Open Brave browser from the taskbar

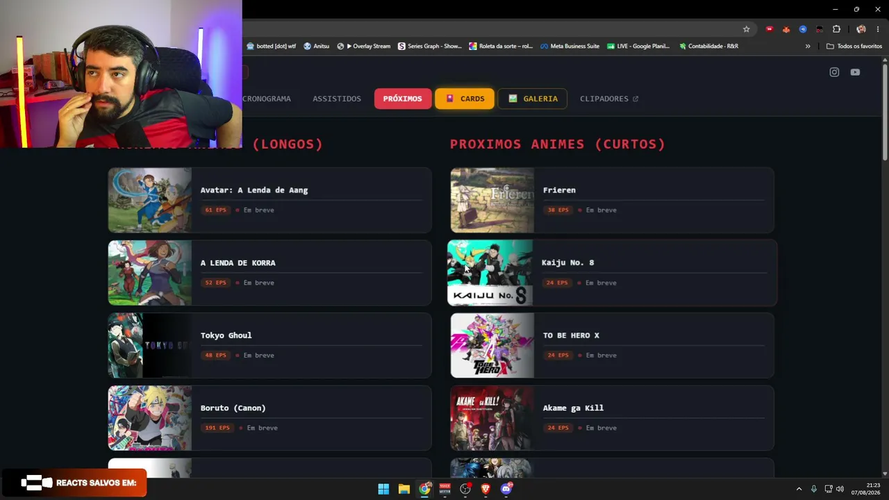[x=485, y=489]
